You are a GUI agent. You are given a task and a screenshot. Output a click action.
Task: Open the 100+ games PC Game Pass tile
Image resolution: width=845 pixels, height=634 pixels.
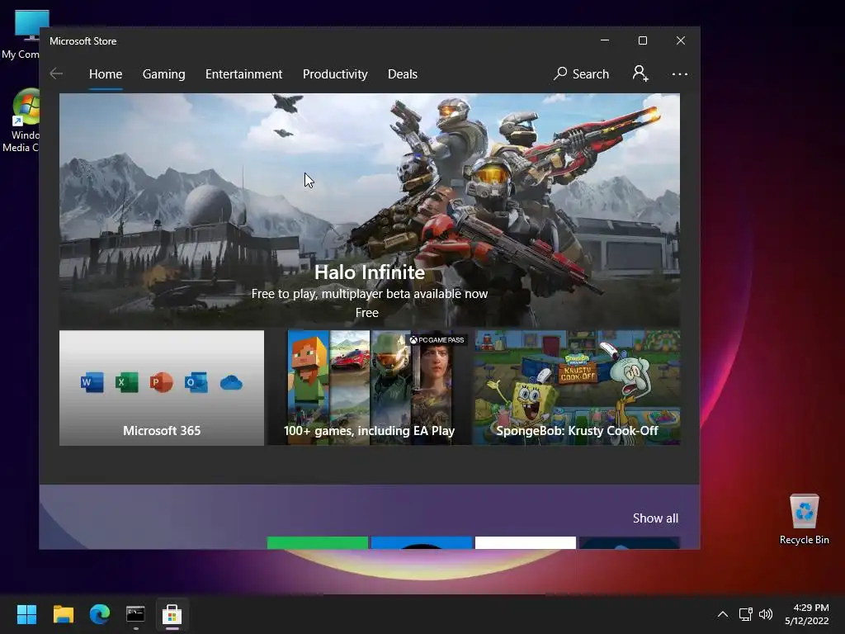click(x=369, y=388)
